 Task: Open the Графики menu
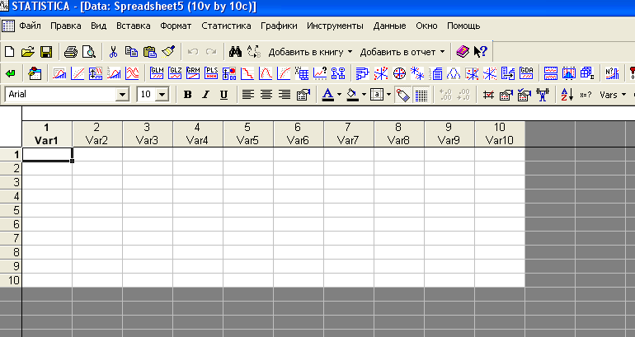click(279, 26)
